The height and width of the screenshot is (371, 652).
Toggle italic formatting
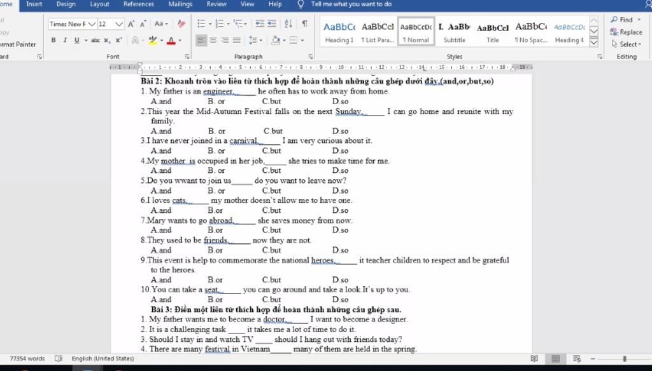pyautogui.click(x=65, y=40)
